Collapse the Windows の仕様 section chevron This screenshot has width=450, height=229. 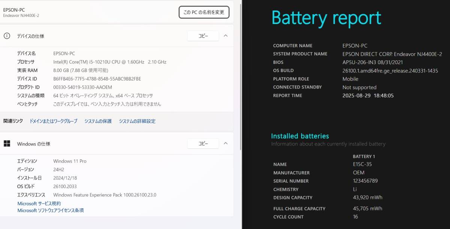click(225, 144)
